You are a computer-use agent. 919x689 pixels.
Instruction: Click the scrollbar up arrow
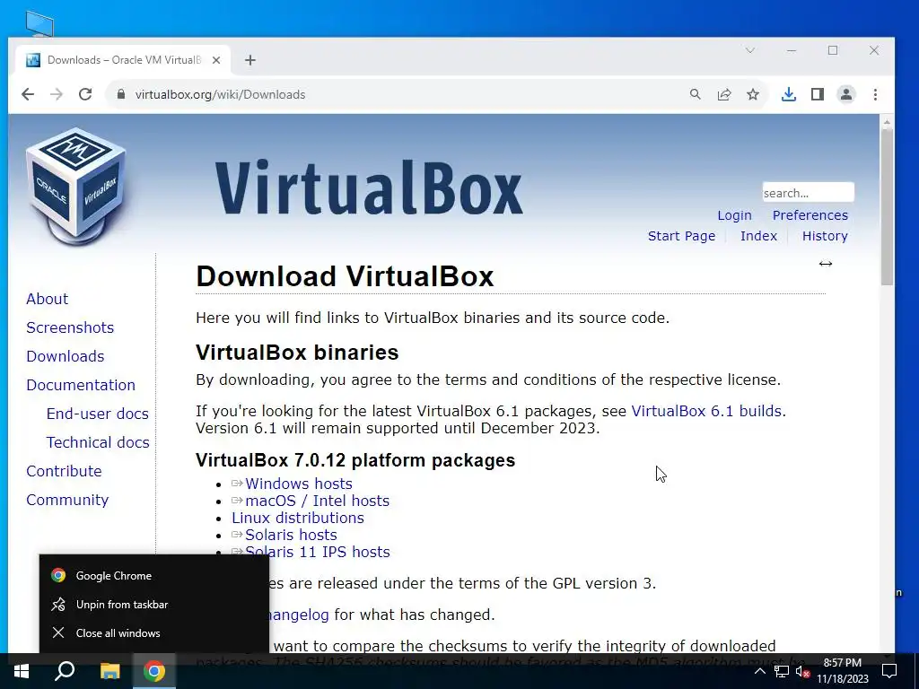click(x=887, y=122)
